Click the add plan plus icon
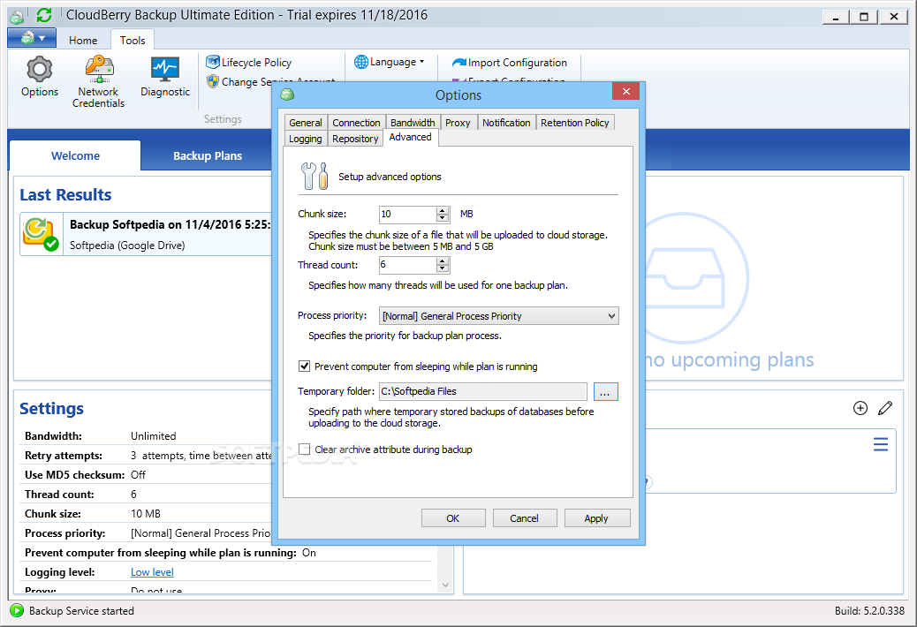This screenshot has width=917, height=627. coord(860,408)
